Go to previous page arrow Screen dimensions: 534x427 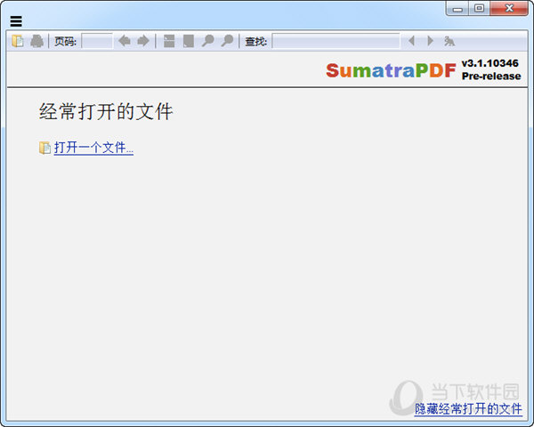click(125, 41)
